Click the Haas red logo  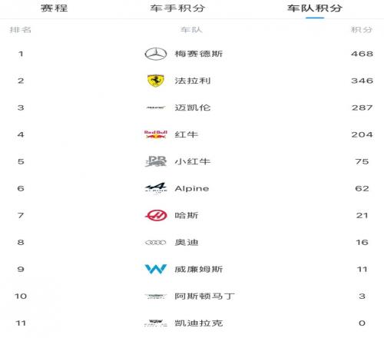point(156,215)
